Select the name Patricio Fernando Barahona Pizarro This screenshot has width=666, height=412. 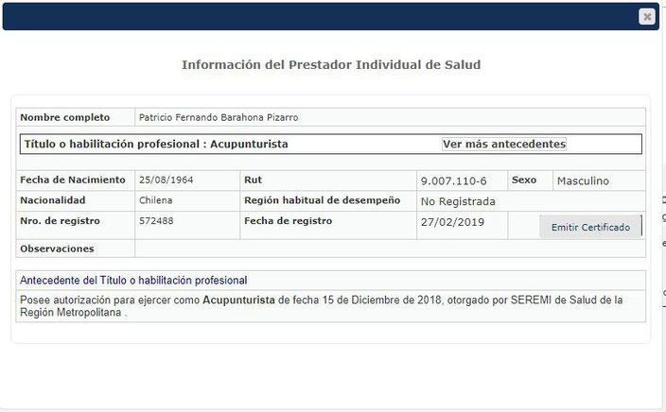[x=218, y=118]
